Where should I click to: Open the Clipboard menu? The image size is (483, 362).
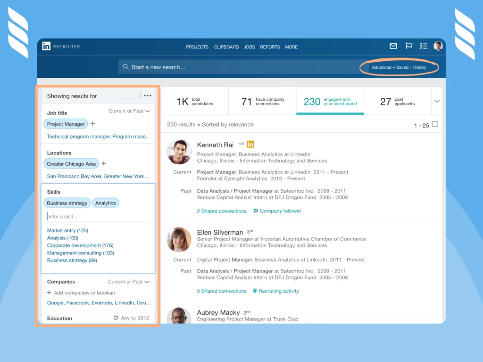226,47
